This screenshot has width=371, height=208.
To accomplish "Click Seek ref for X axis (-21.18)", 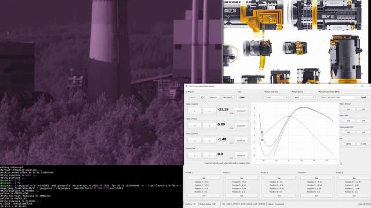I will 241,111.
